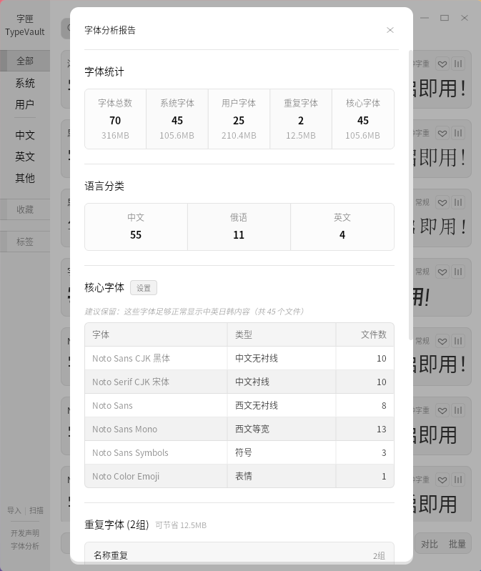Select 用户 fonts in the sidebar
481x571 pixels.
point(25,104)
